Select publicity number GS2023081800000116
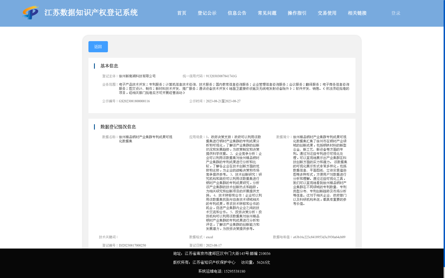 [x=134, y=101]
